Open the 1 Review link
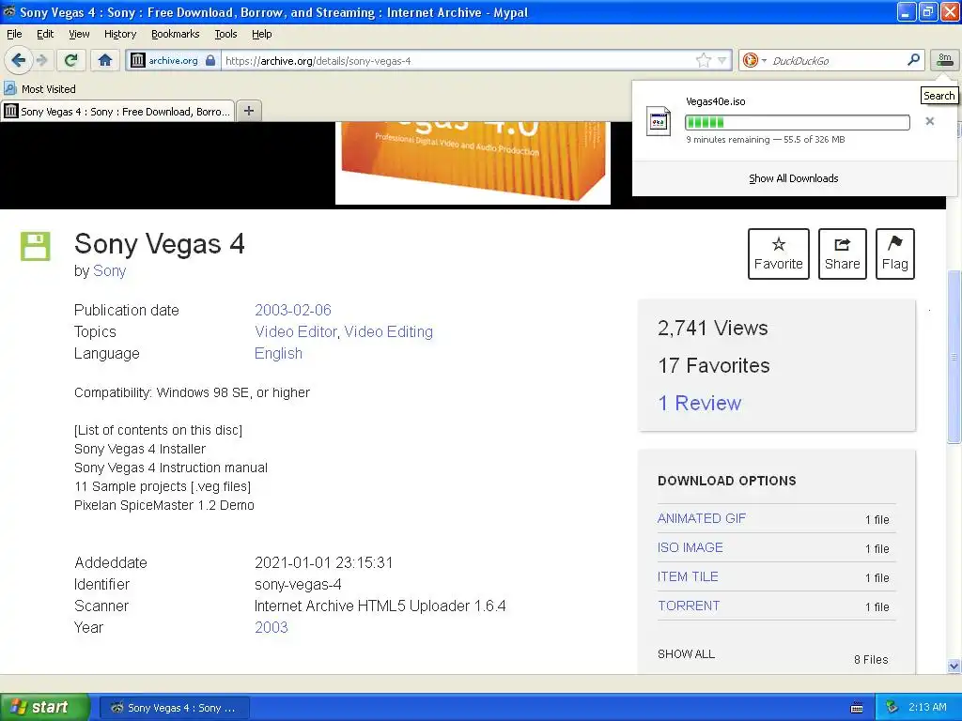 click(699, 403)
